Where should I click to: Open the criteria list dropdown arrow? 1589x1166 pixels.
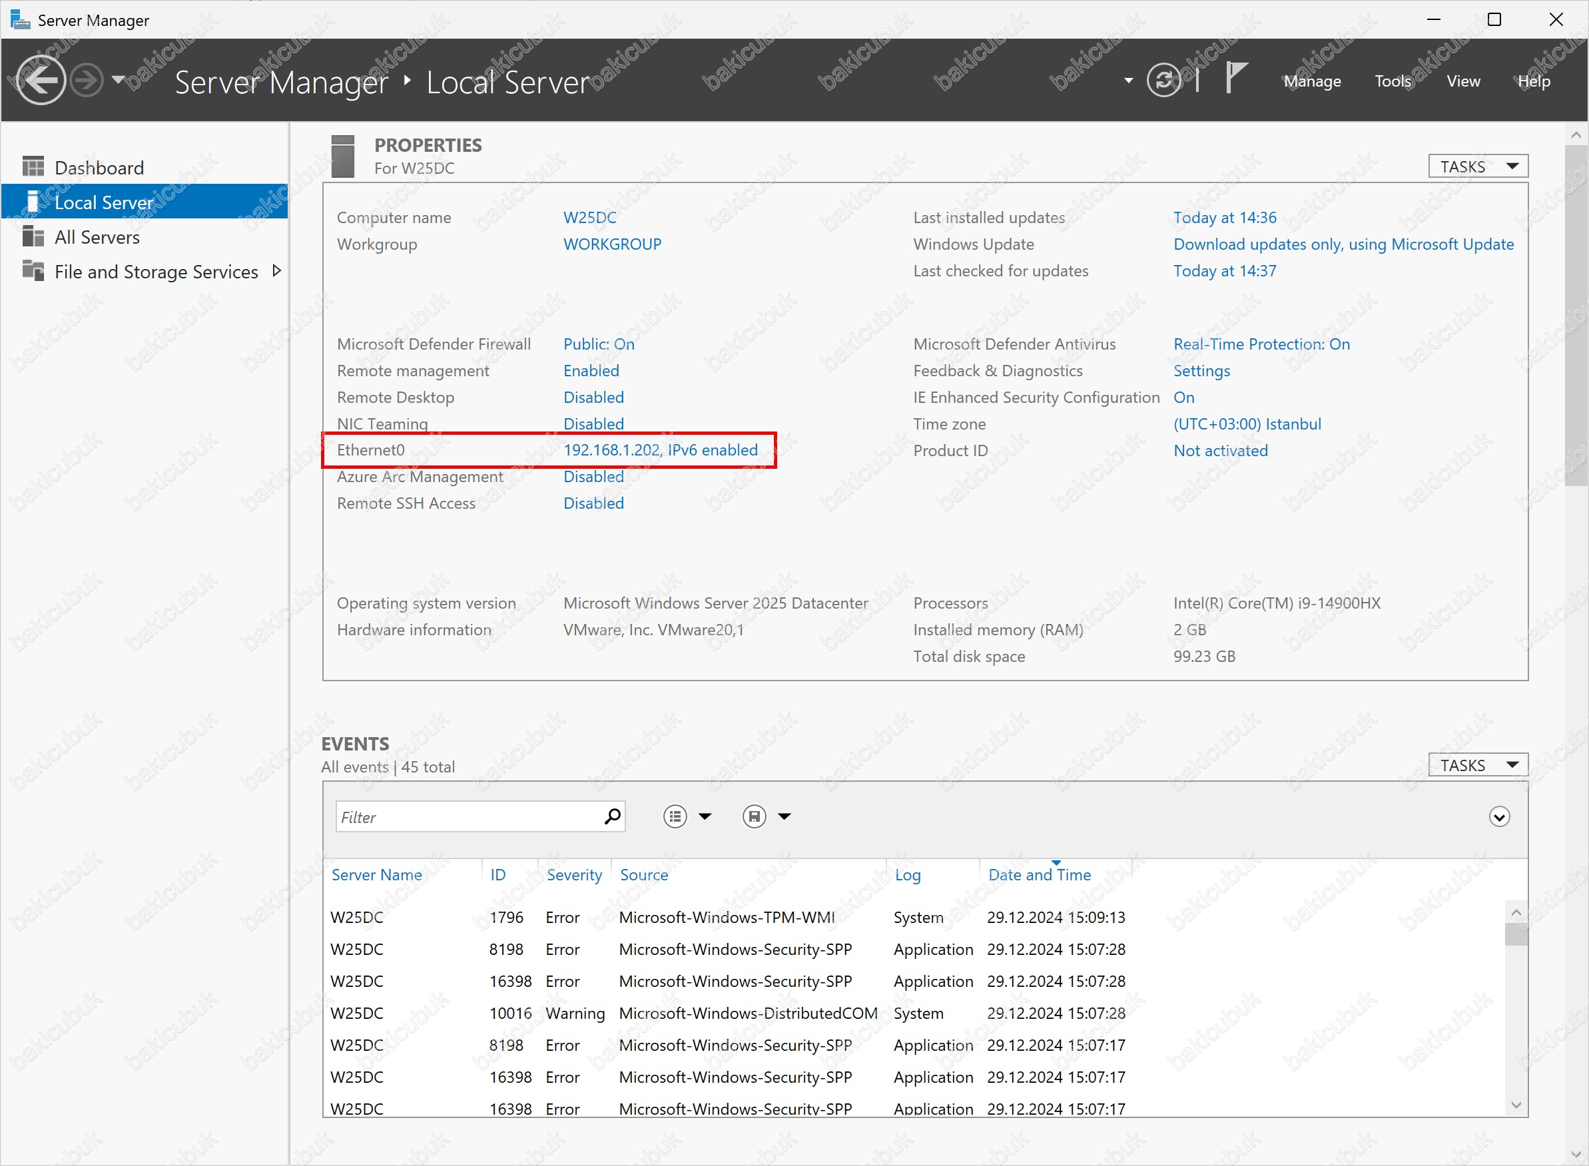tap(705, 816)
